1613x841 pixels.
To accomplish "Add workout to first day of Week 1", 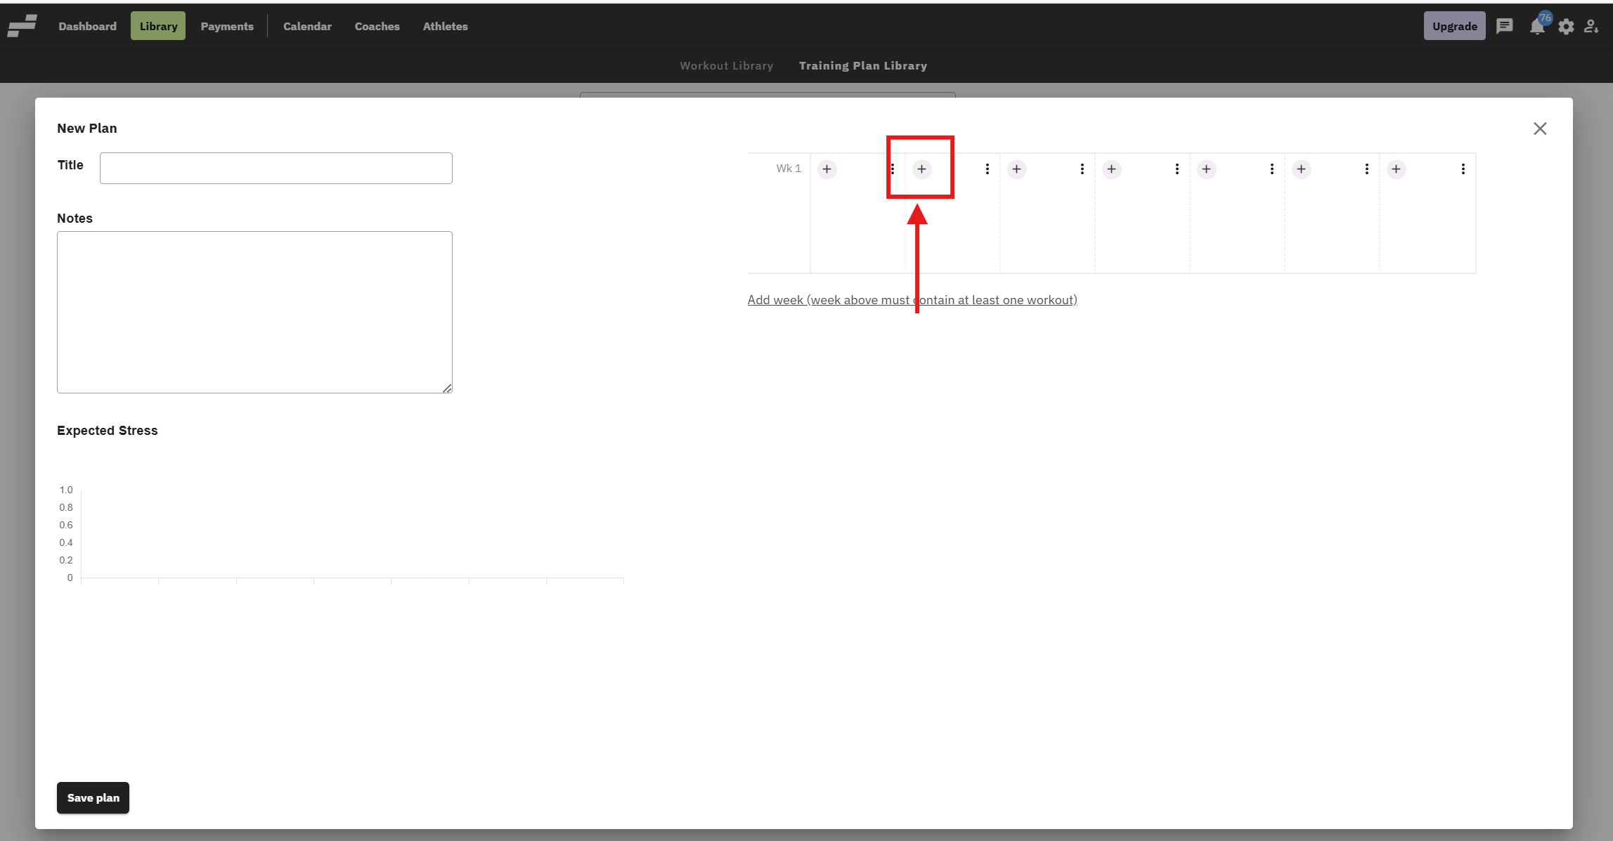I will click(827, 169).
